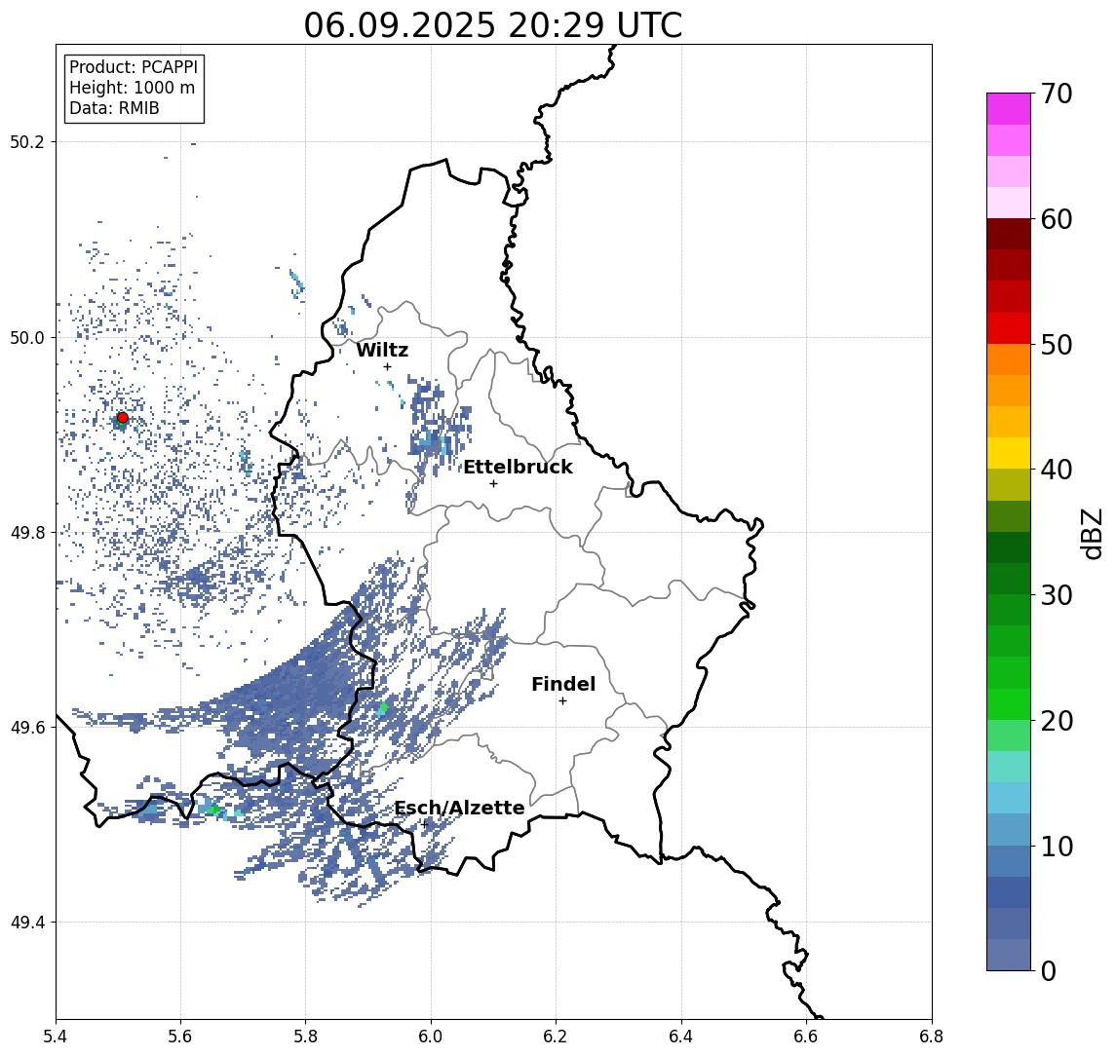
Task: Click the Ettelbruck station cross marker
Action: (493, 484)
